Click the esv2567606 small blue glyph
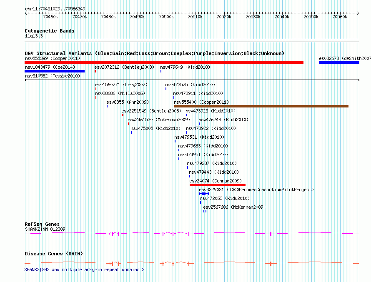Viewport: 371px width, 282px height. pos(205,211)
